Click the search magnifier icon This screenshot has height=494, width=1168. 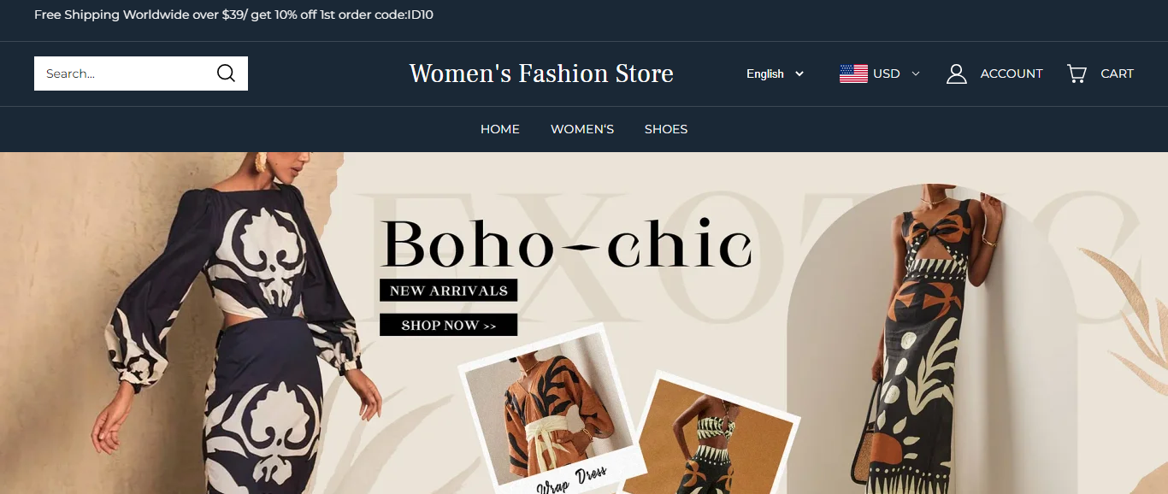click(226, 74)
